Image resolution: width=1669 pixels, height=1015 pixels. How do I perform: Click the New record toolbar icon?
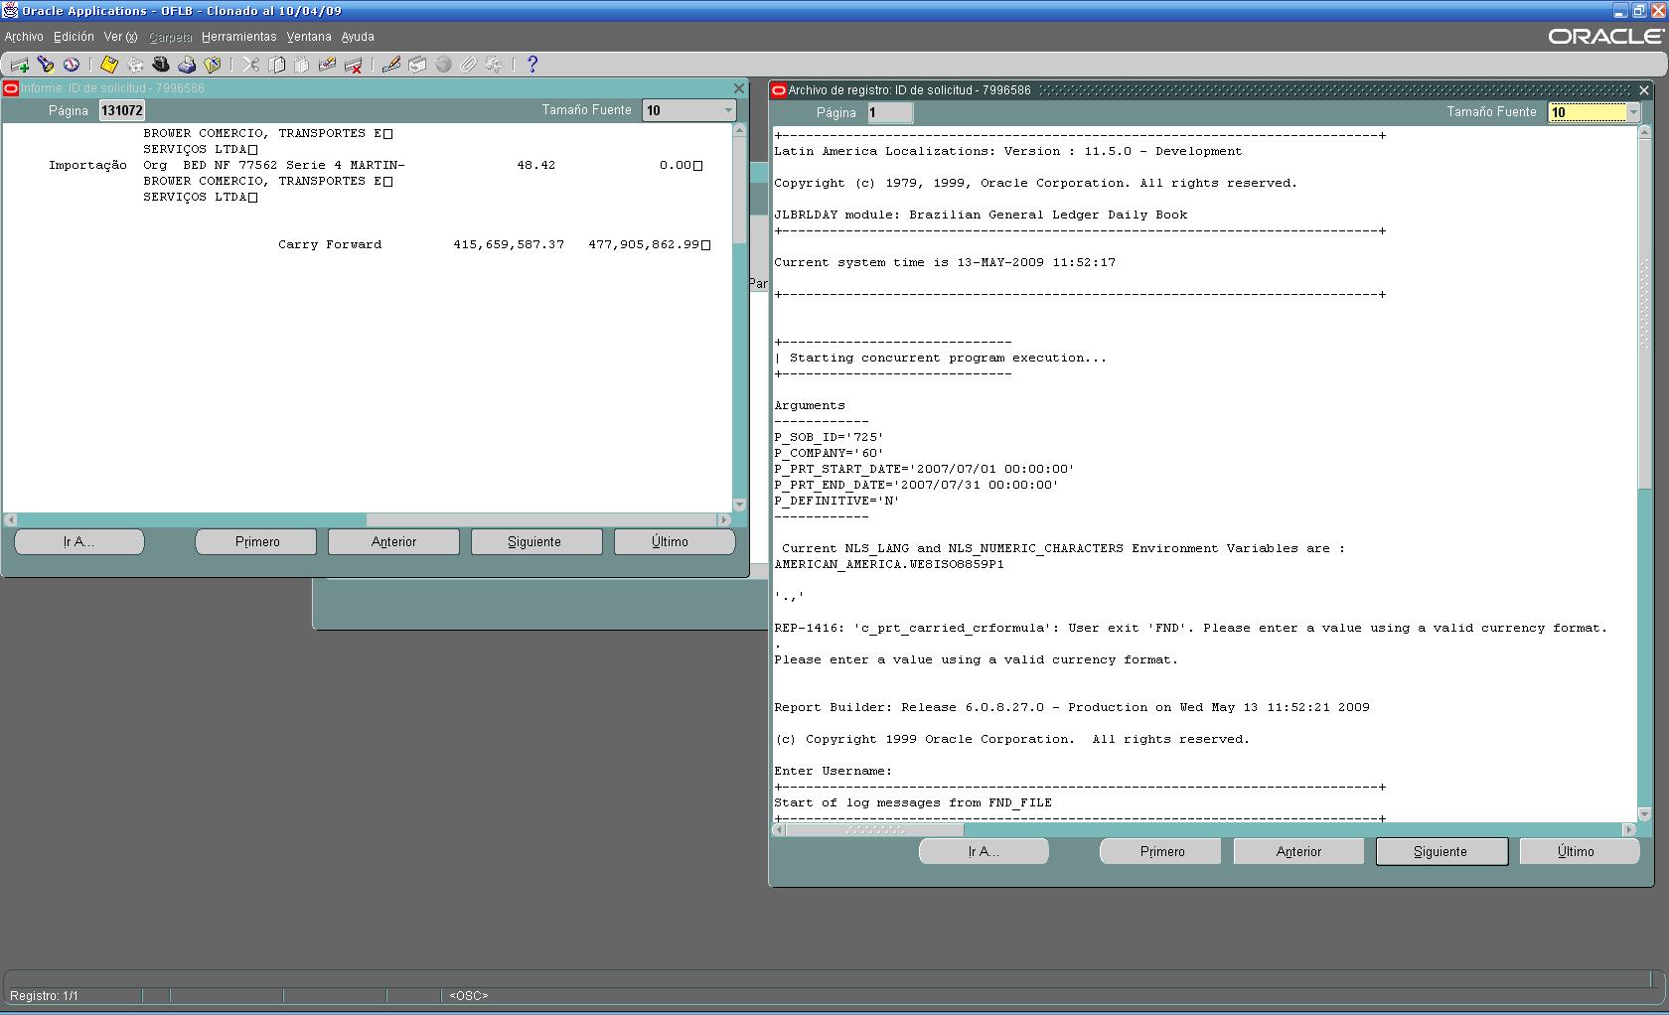19,66
